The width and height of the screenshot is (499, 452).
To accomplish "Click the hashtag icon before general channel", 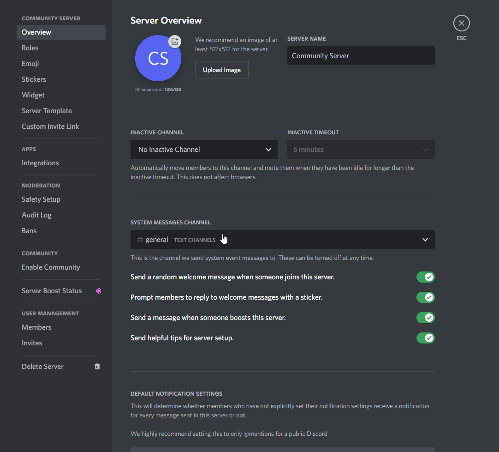I will tap(140, 240).
